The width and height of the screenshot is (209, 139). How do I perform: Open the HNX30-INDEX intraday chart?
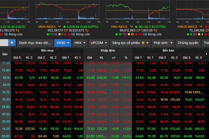(193, 10)
